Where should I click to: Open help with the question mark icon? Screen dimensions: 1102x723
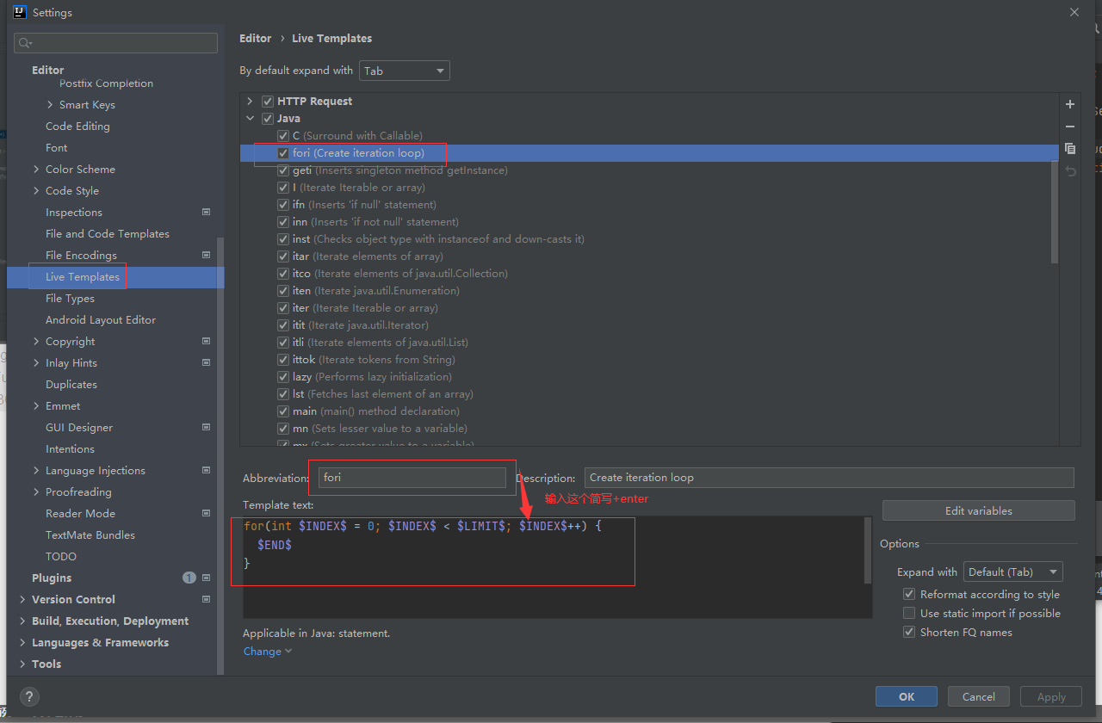(x=29, y=697)
